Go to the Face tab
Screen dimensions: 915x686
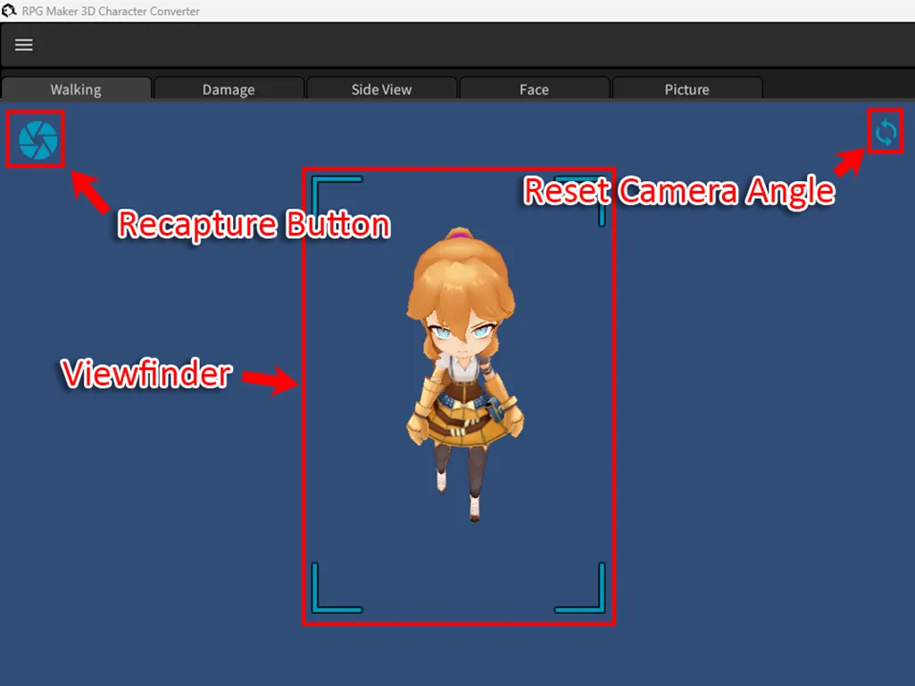pos(534,89)
